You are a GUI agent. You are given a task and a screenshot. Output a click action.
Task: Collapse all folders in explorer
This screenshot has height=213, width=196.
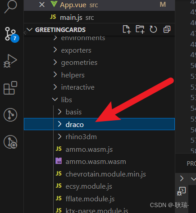pos(167,29)
